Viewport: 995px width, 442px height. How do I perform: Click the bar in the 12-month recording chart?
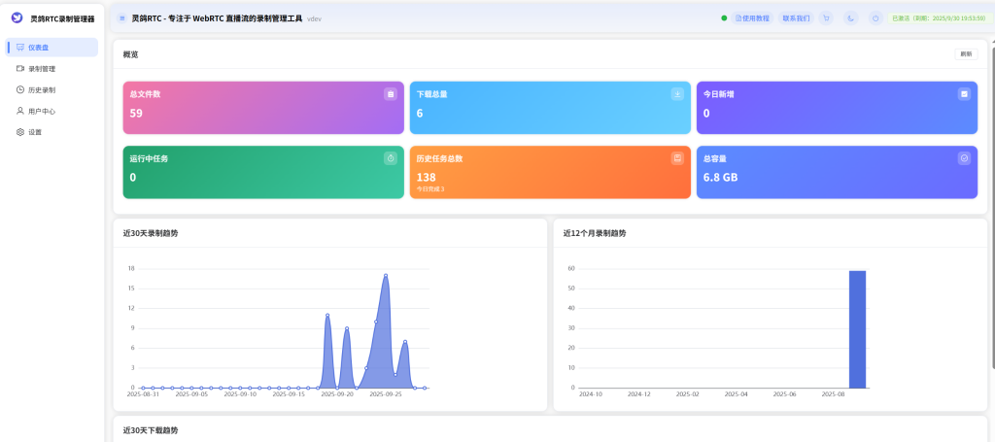pyautogui.click(x=857, y=329)
